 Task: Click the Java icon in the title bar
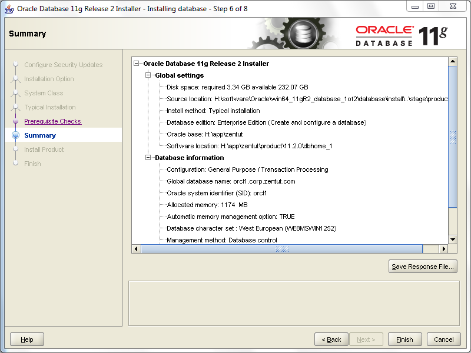tap(9, 9)
